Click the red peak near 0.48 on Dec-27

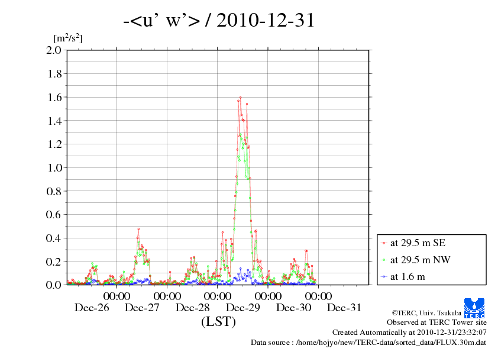(x=138, y=229)
